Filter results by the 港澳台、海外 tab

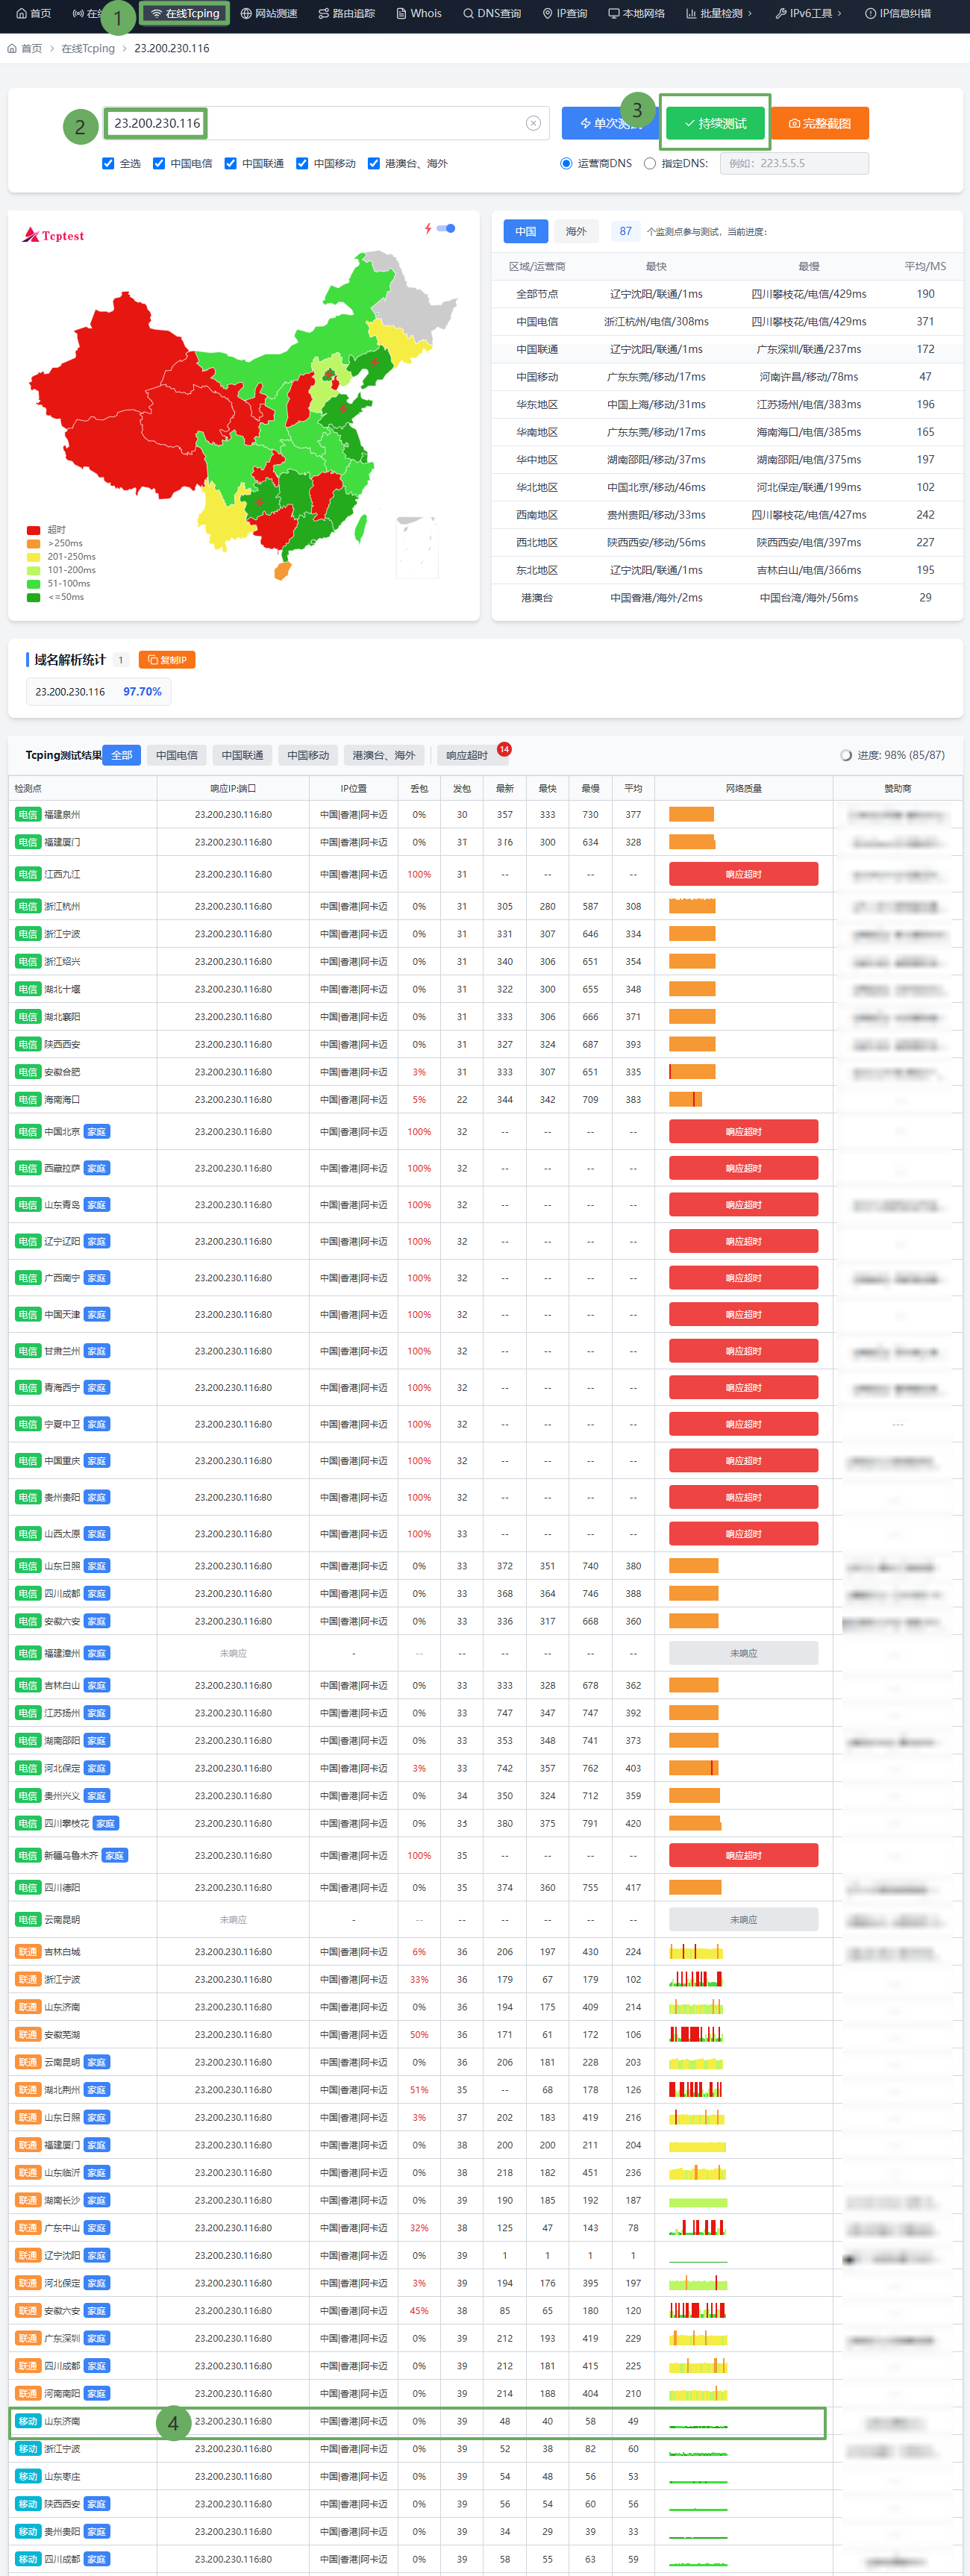click(x=384, y=755)
